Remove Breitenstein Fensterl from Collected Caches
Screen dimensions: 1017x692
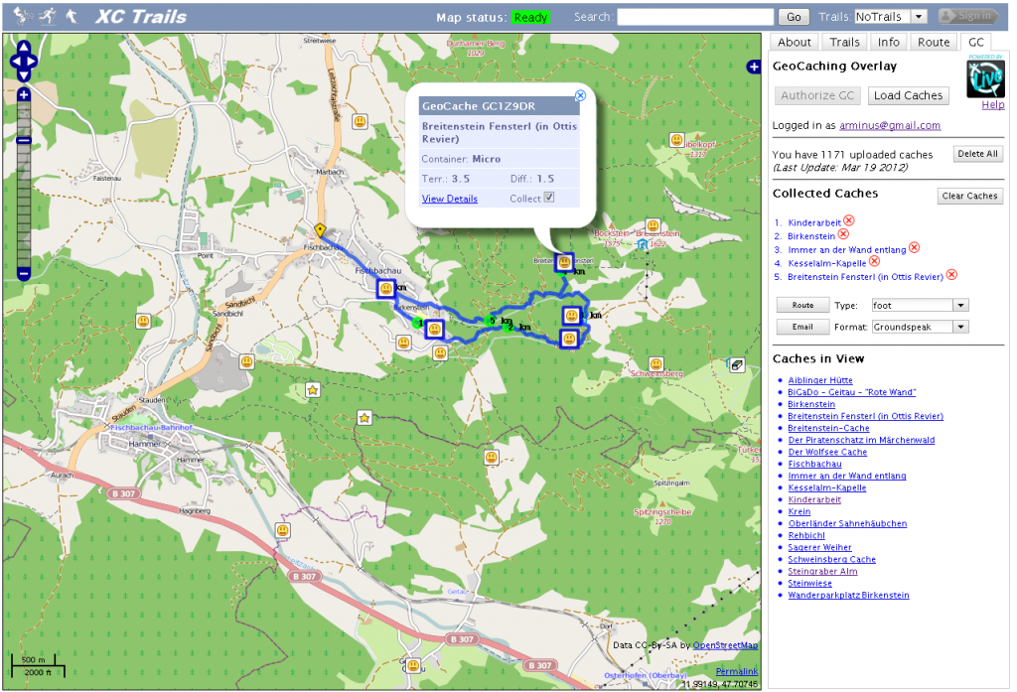[x=951, y=275]
